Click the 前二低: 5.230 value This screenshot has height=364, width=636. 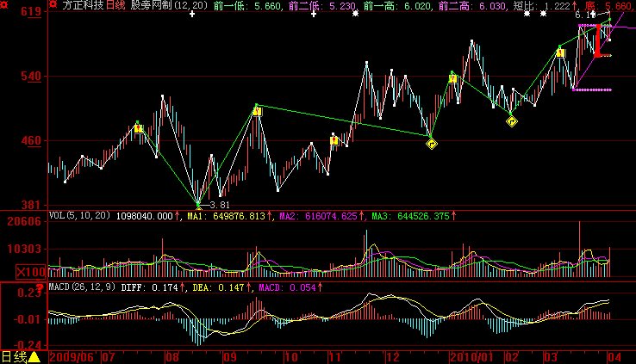click(322, 6)
